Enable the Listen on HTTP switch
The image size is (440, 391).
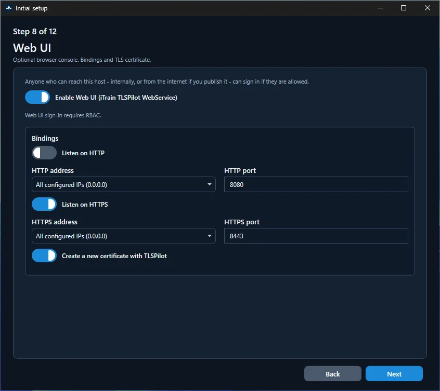[44, 153]
